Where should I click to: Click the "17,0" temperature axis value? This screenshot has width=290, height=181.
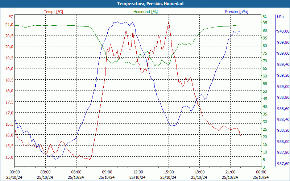9,113
